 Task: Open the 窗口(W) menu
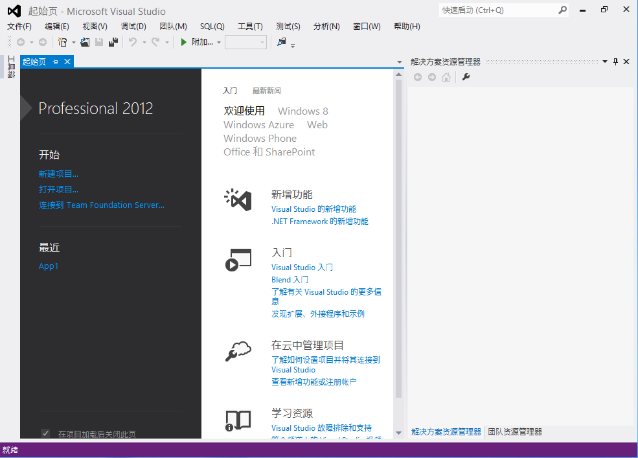pyautogui.click(x=367, y=27)
